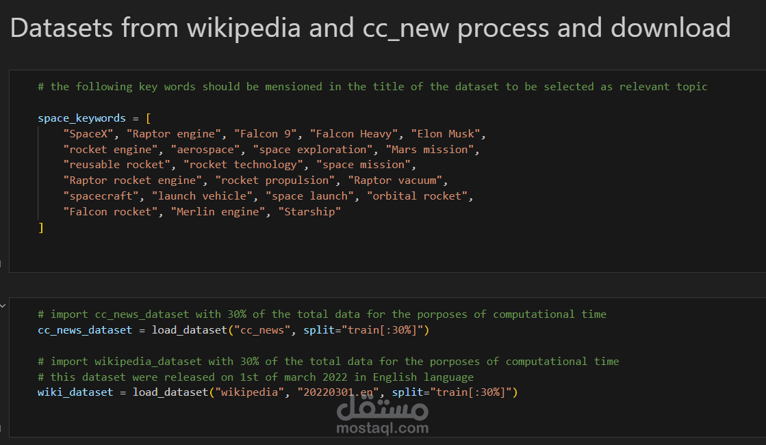This screenshot has width=766, height=445.
Task: Click the comment about 1st of march 2022 release
Action: pos(255,377)
